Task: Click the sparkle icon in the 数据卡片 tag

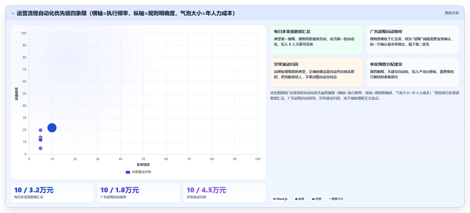Action: 330,199
